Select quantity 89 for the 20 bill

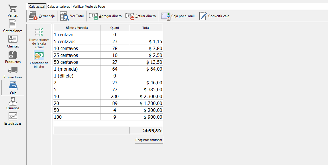click(x=115, y=103)
